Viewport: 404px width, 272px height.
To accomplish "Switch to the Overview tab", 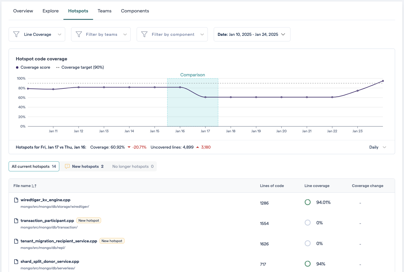I will click(23, 11).
